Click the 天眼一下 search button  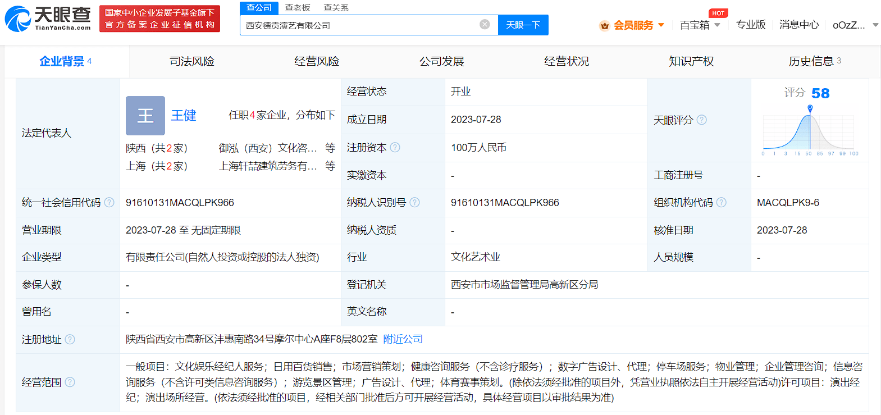(x=523, y=25)
